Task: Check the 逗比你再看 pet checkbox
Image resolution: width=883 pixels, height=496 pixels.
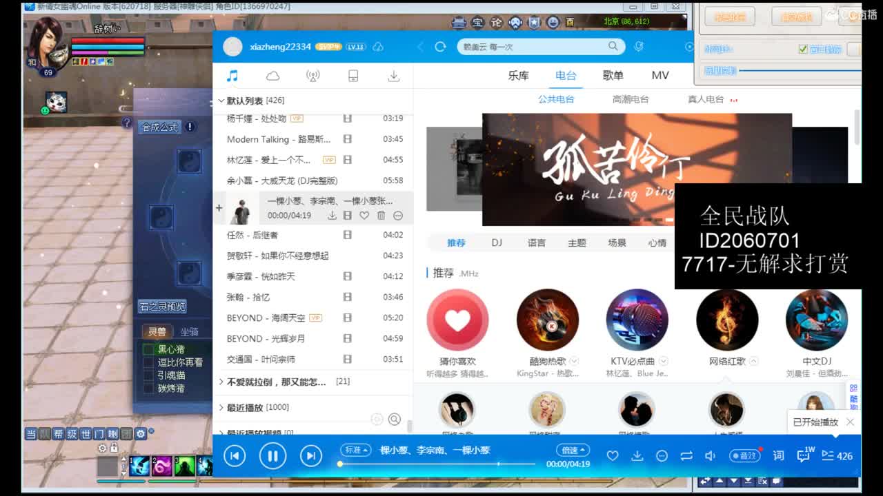Action: [148, 362]
